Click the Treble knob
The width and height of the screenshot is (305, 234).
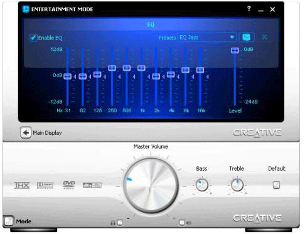[237, 185]
